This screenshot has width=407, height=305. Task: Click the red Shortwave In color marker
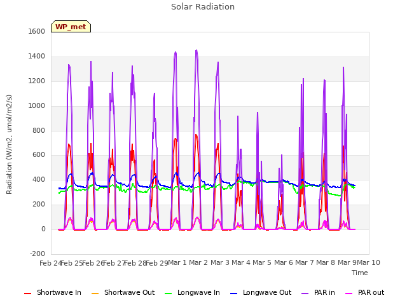click(27, 294)
